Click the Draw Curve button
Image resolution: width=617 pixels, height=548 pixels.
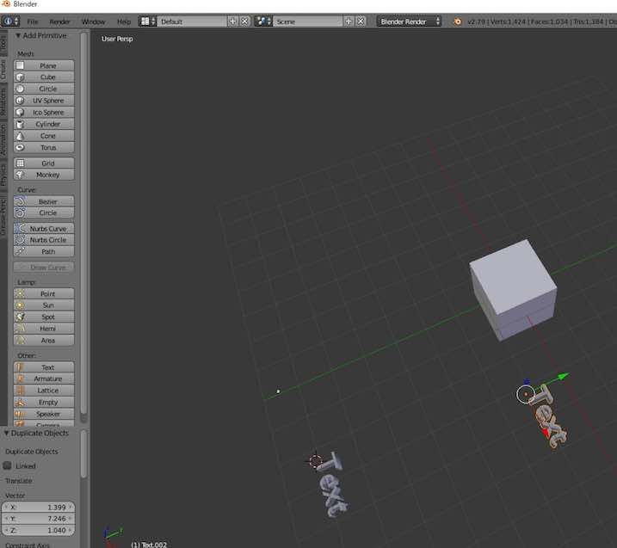(44, 268)
